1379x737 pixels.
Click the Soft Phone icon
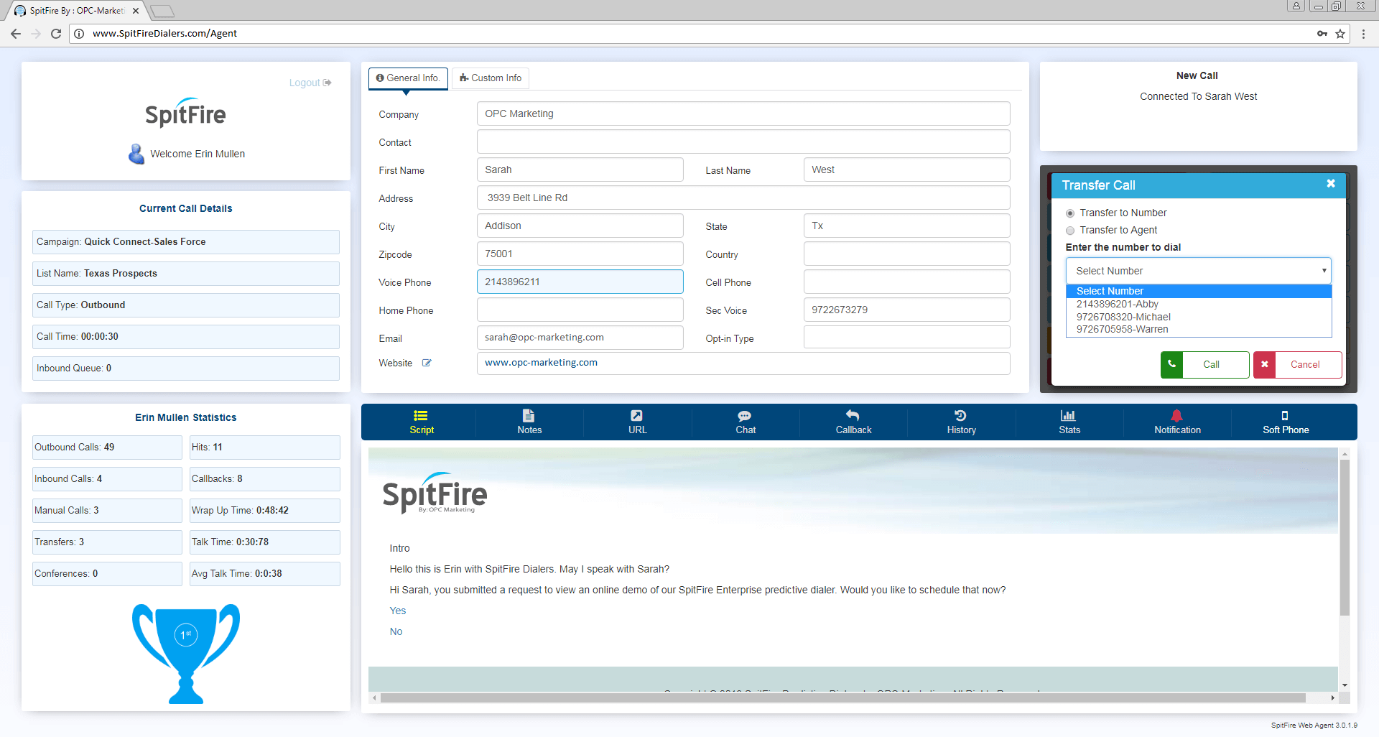pyautogui.click(x=1285, y=415)
